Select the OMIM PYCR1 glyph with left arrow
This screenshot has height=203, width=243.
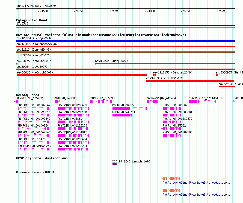point(170,179)
